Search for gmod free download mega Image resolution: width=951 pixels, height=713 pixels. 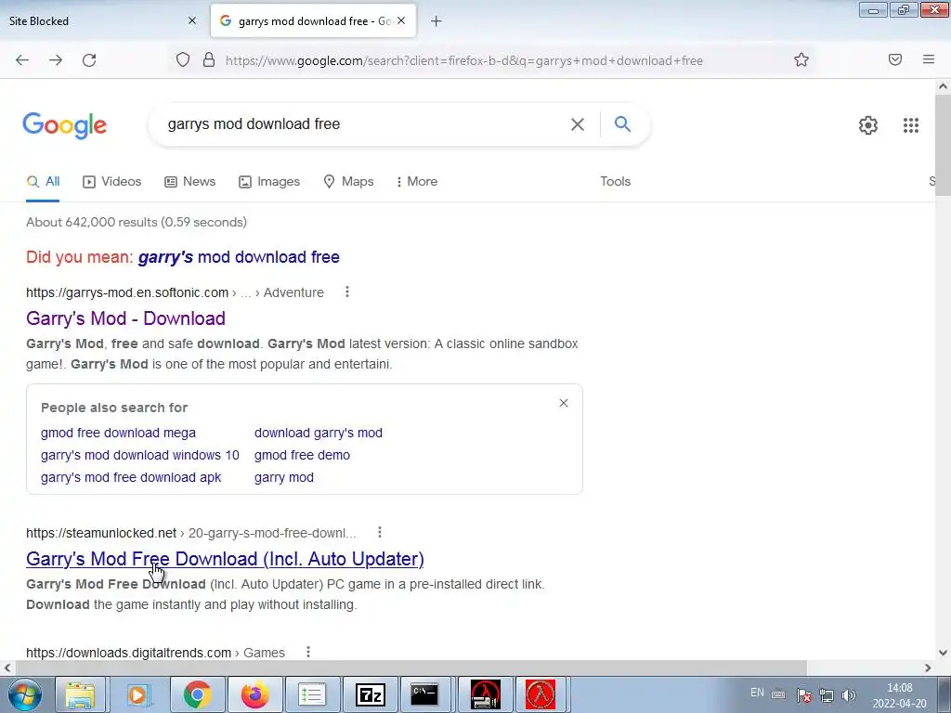(x=118, y=433)
